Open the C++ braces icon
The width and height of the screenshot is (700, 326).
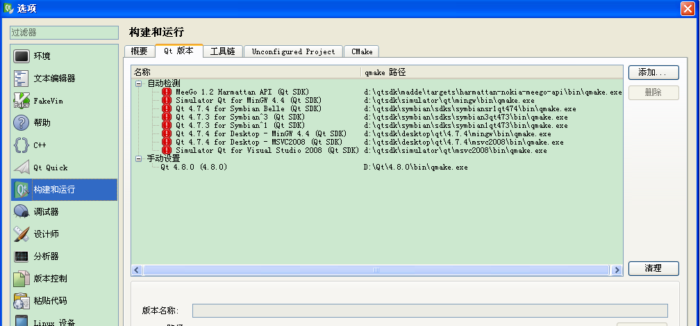tap(22, 145)
